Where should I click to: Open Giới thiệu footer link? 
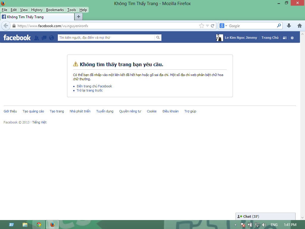click(x=10, y=111)
